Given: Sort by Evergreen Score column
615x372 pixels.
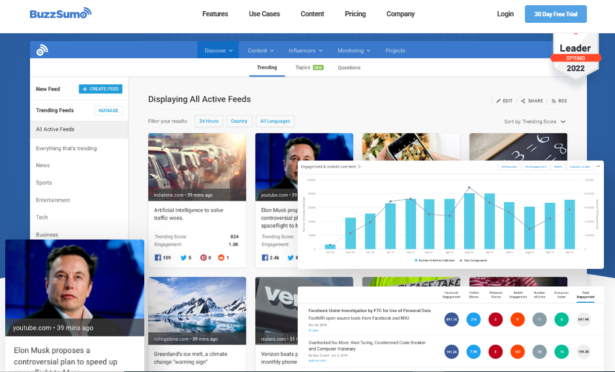Looking at the screenshot, I should pyautogui.click(x=561, y=295).
